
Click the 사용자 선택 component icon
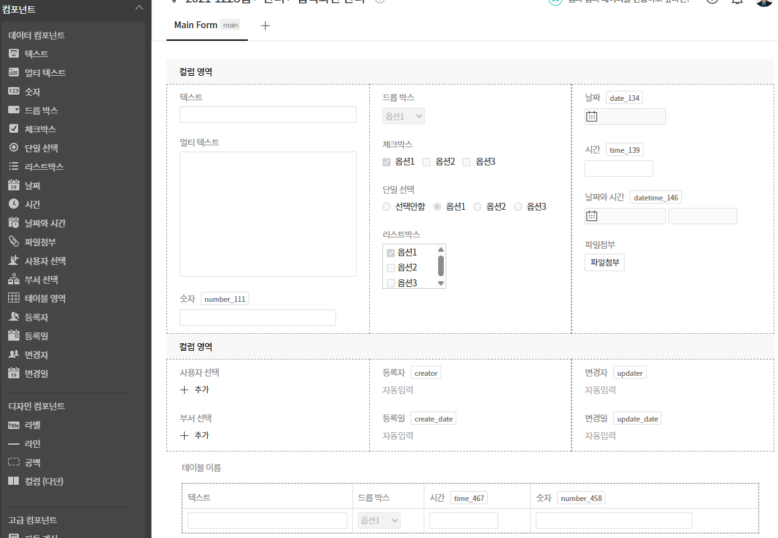14,261
